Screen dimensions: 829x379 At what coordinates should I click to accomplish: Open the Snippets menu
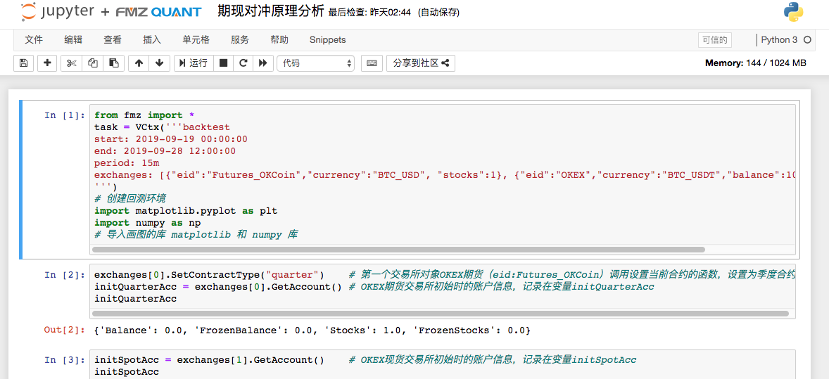327,39
